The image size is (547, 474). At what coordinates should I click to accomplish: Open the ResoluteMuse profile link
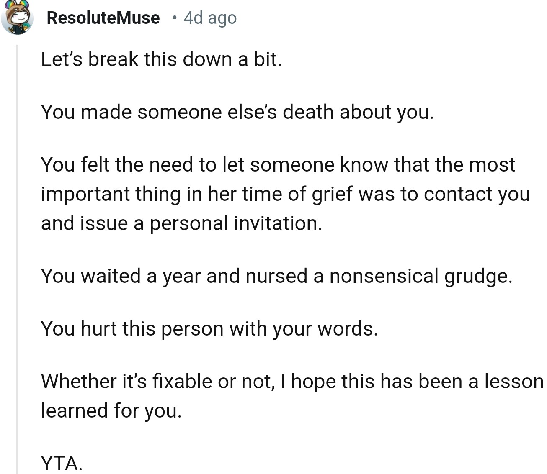103,18
